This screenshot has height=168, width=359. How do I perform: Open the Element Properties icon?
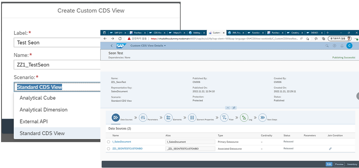point(192,117)
